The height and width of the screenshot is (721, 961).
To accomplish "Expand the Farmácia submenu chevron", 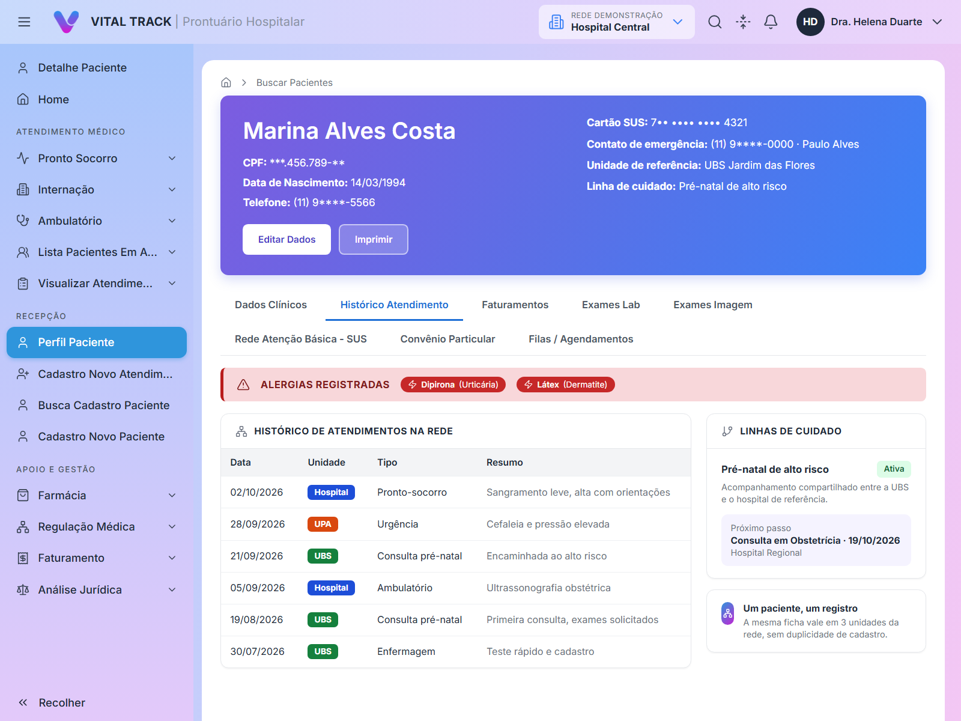I will point(172,495).
